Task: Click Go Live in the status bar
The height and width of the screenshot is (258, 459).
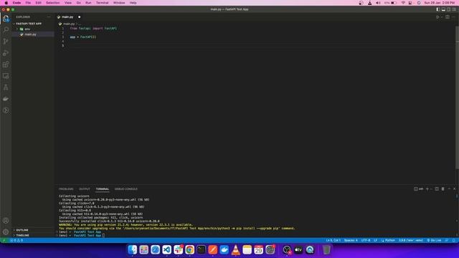Action: click(x=434, y=241)
